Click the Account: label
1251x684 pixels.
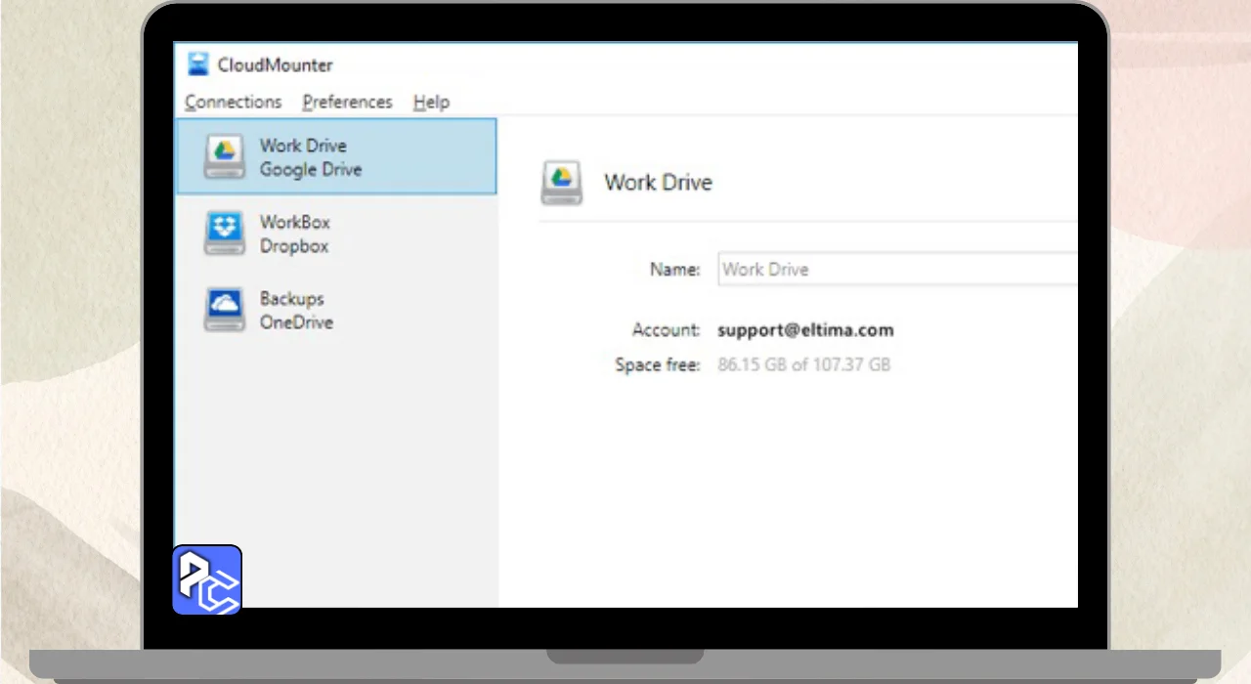coord(667,330)
